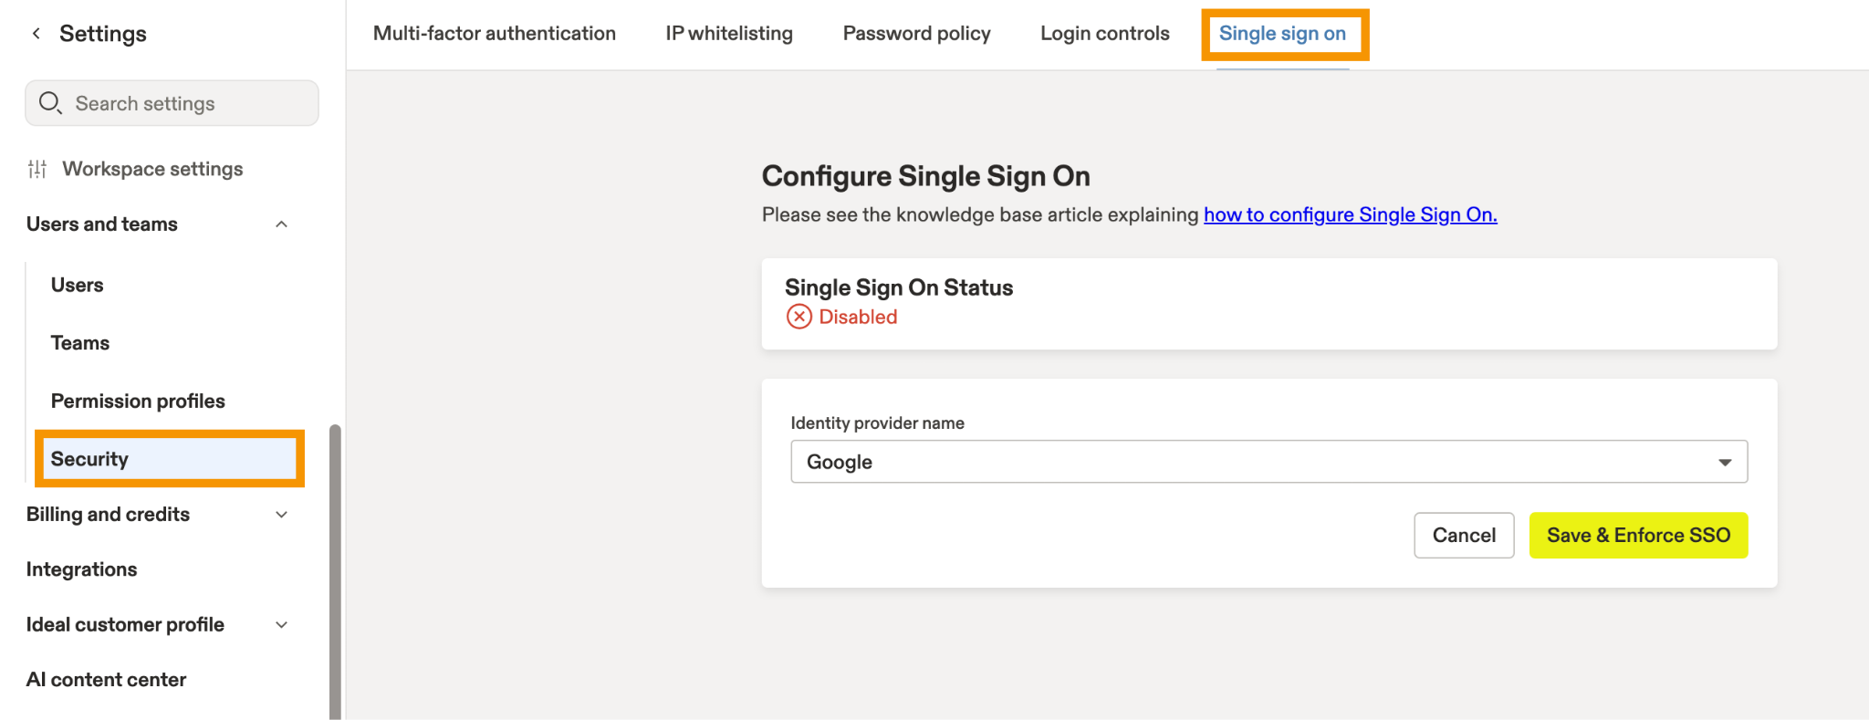Switch to Multi-factor authentication tab
Viewport: 1869px width, 720px height.
tap(495, 34)
